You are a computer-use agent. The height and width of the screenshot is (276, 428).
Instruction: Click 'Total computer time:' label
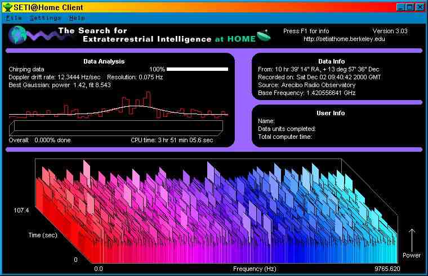pyautogui.click(x=285, y=137)
